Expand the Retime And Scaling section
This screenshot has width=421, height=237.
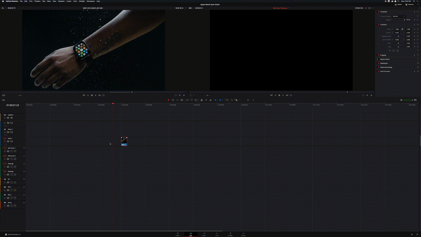point(386,67)
